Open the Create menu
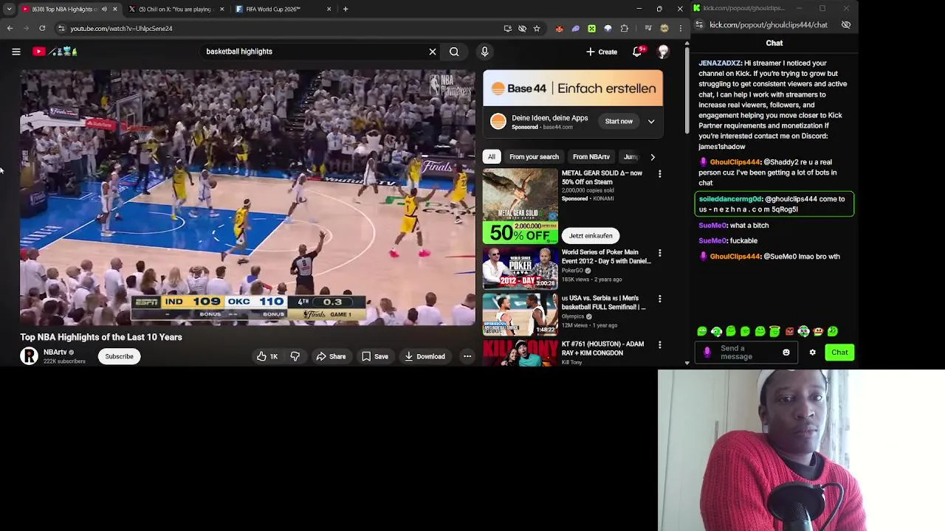The width and height of the screenshot is (945, 531). (x=602, y=52)
